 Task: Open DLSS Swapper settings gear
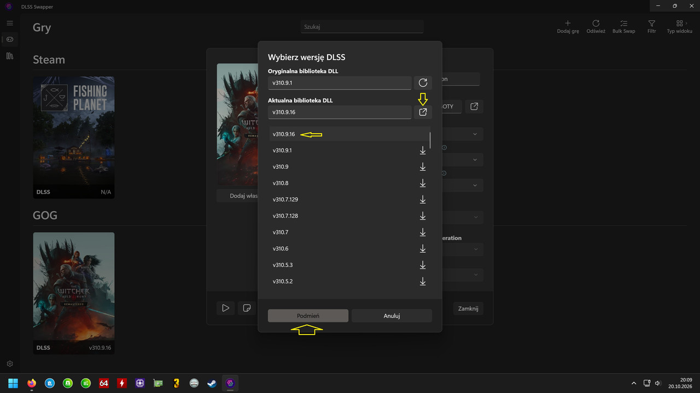click(x=10, y=364)
